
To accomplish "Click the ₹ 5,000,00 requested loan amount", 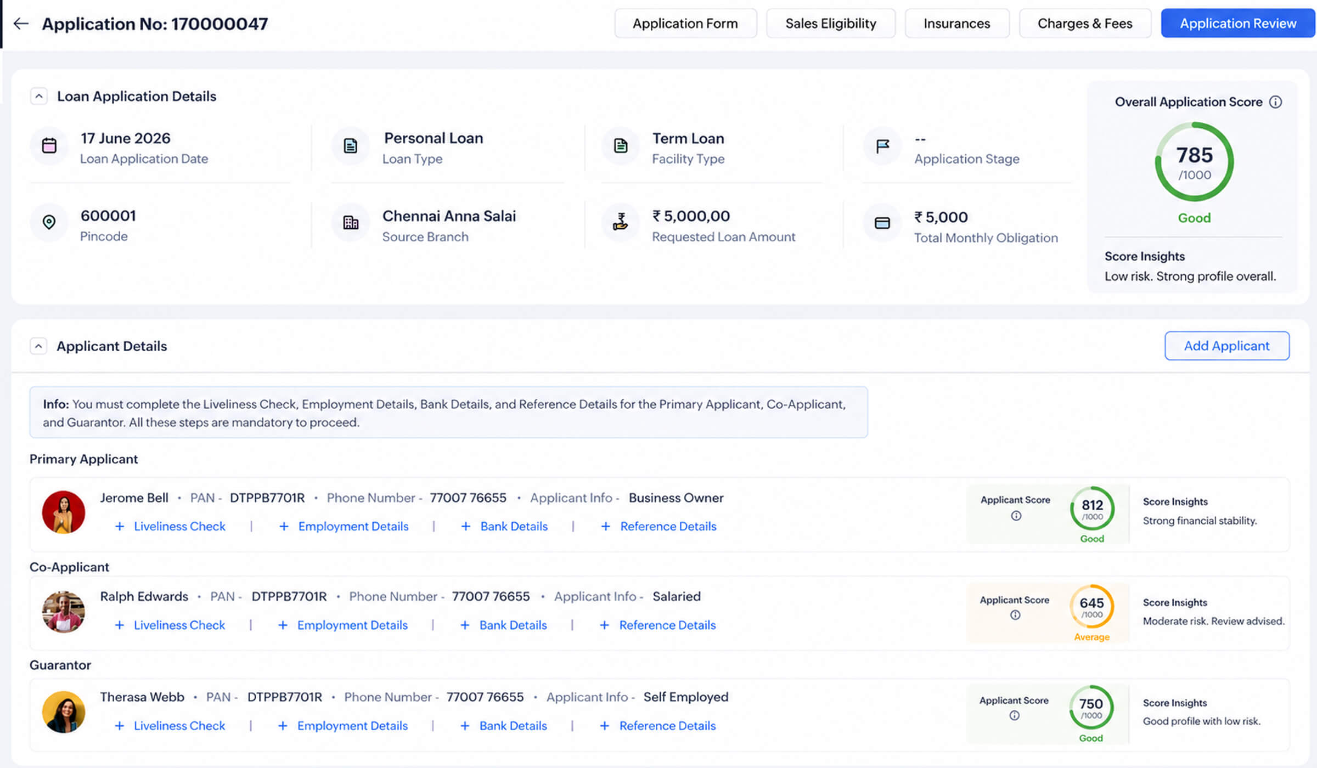I will pyautogui.click(x=691, y=216).
